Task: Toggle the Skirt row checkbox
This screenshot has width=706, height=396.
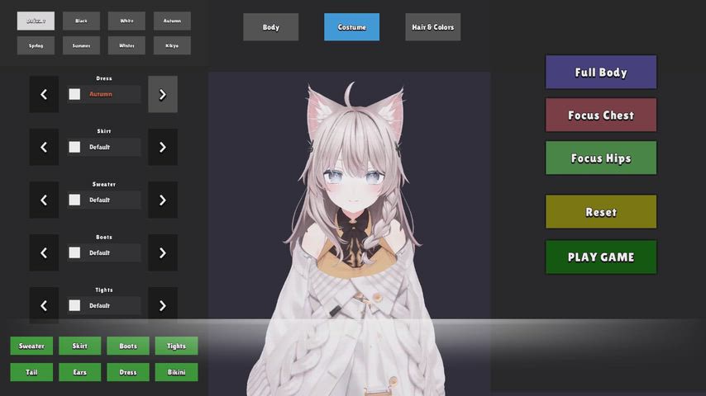Action: tap(74, 147)
